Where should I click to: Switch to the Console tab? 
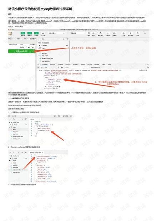(45, 65)
